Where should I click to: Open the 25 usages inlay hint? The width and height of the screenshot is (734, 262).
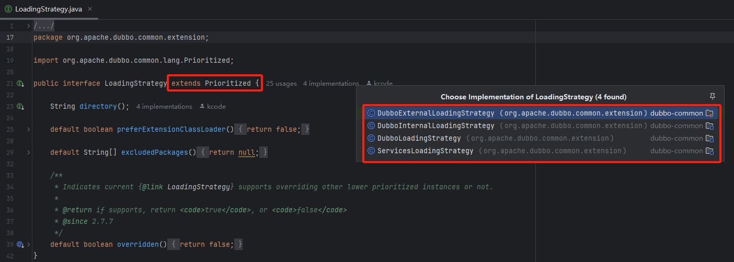(281, 84)
